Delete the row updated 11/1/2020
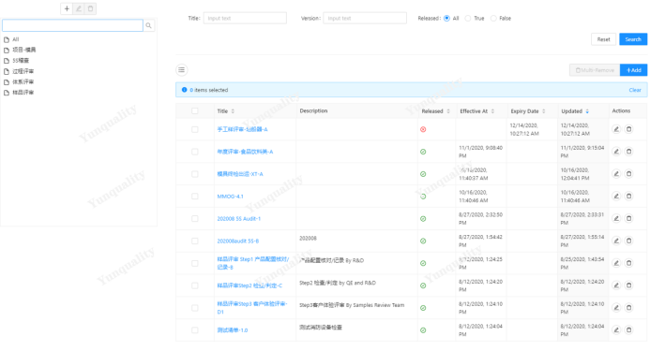 pyautogui.click(x=628, y=152)
